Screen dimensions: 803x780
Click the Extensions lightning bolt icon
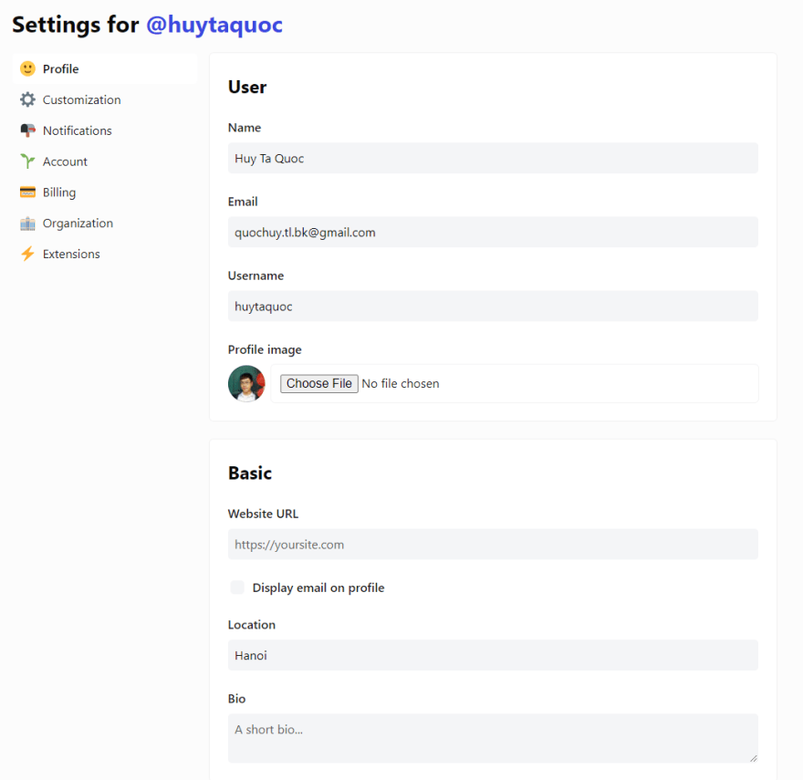click(27, 254)
